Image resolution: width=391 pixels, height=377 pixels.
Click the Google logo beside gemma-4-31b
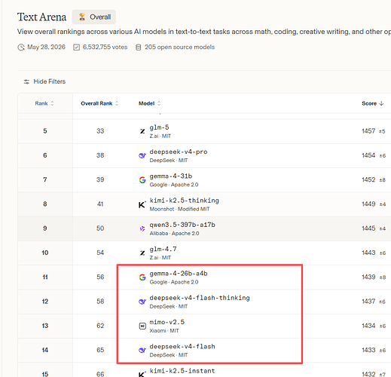142,180
